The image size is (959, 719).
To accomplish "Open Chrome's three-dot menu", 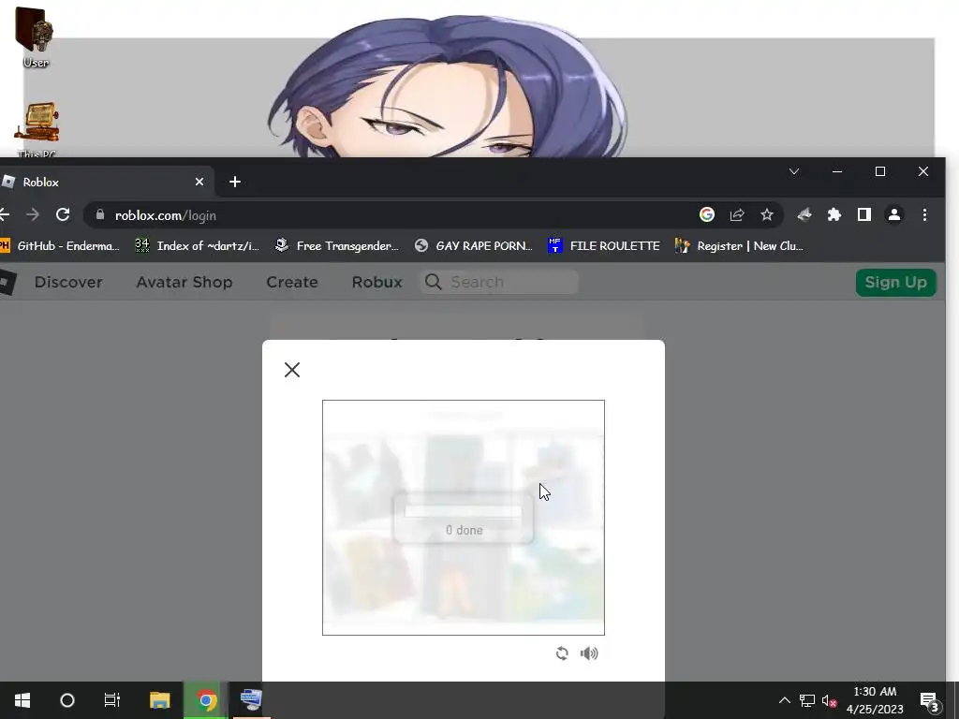I will [x=924, y=214].
